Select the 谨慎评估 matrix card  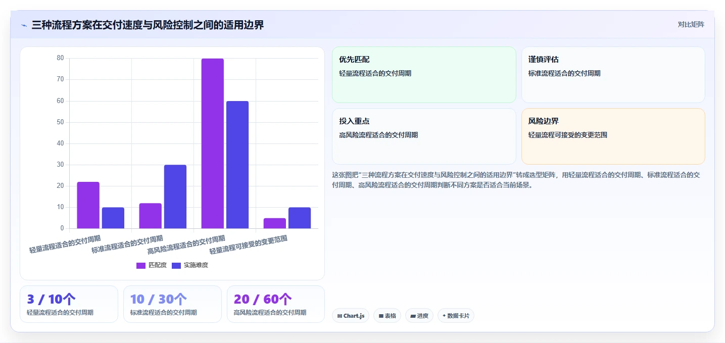pyautogui.click(x=613, y=75)
